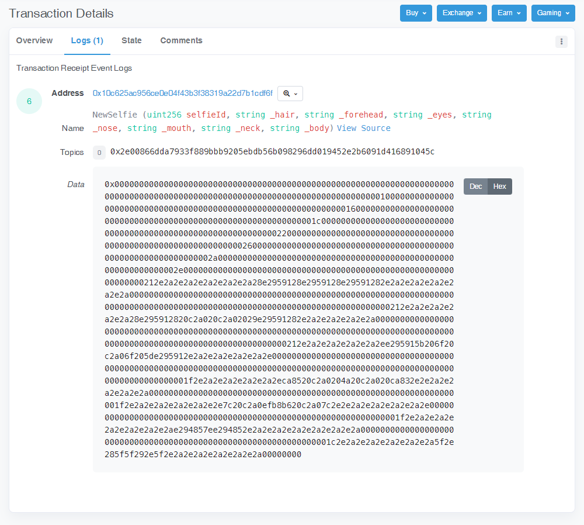584x525 pixels.
Task: Switch data display to Hex
Action: [500, 186]
